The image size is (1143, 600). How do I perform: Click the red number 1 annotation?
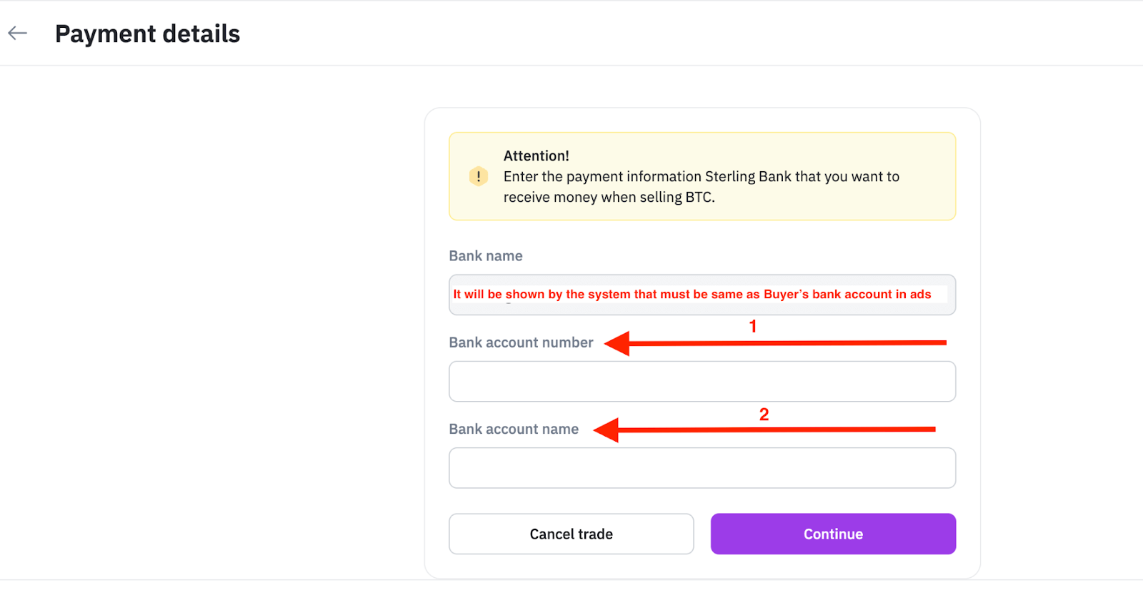pos(753,326)
